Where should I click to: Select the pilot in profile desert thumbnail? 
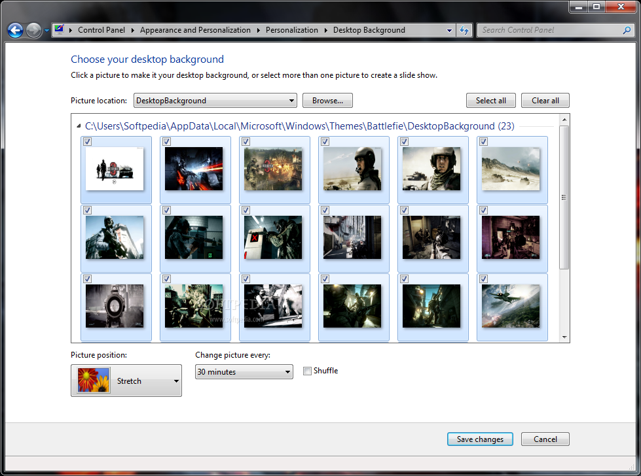(x=352, y=169)
